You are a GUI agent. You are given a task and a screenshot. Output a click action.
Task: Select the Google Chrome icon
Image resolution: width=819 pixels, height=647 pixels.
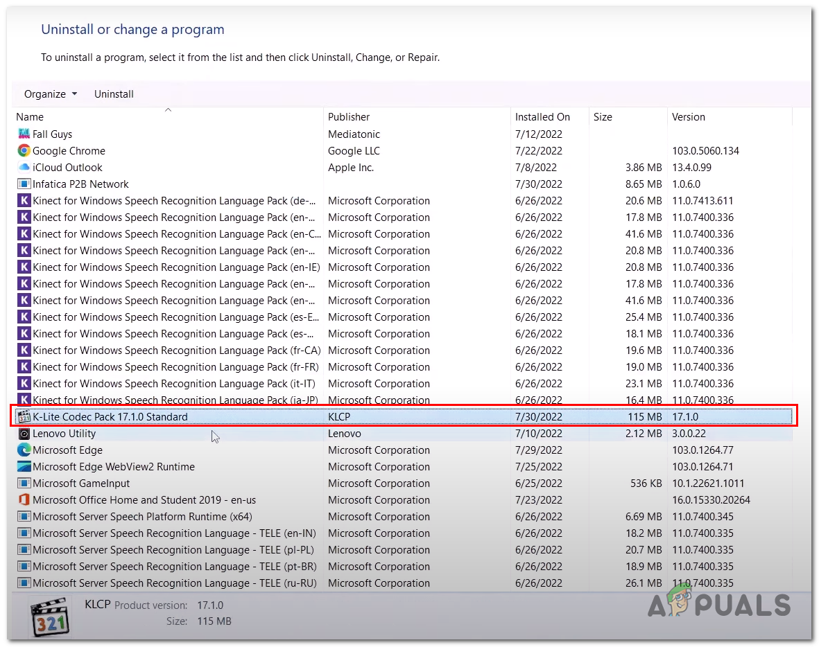[24, 151]
